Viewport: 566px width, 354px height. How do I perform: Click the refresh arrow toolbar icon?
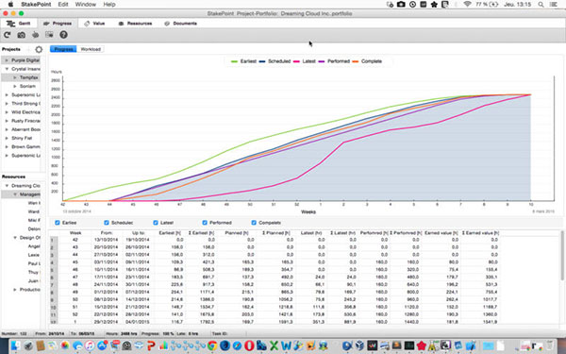(8, 35)
